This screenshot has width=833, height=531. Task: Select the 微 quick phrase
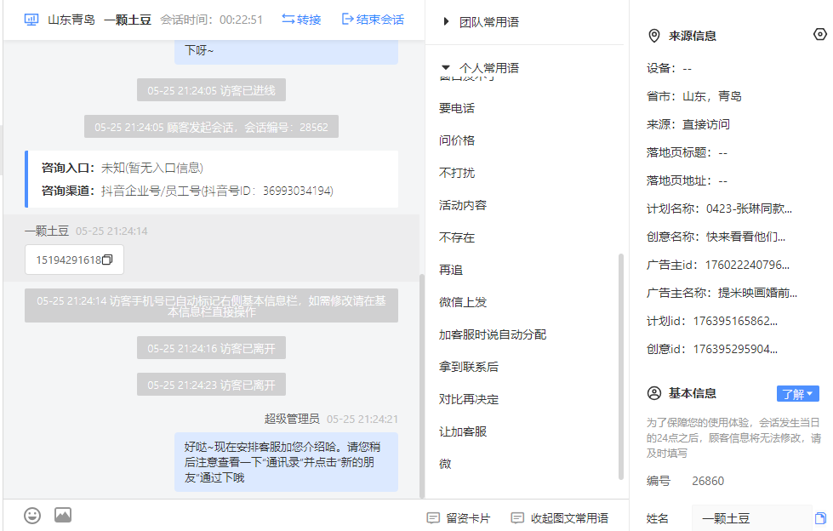[445, 464]
